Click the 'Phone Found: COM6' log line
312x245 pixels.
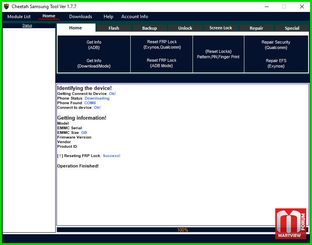coord(77,103)
